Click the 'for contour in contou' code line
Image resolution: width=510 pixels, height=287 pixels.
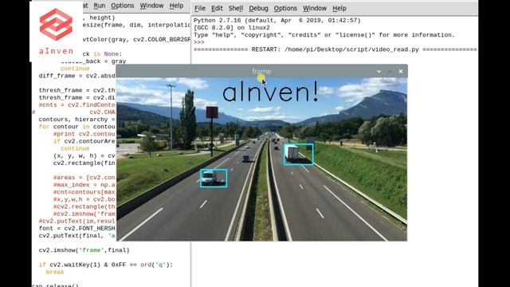77,127
